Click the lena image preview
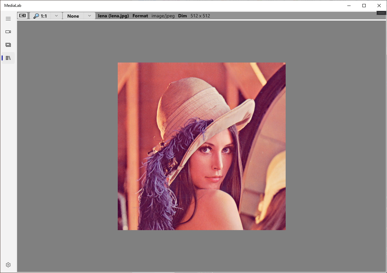This screenshot has height=273, width=387. tap(201, 146)
